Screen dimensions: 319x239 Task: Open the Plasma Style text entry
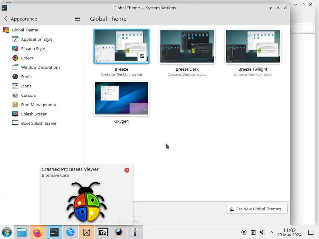33,49
